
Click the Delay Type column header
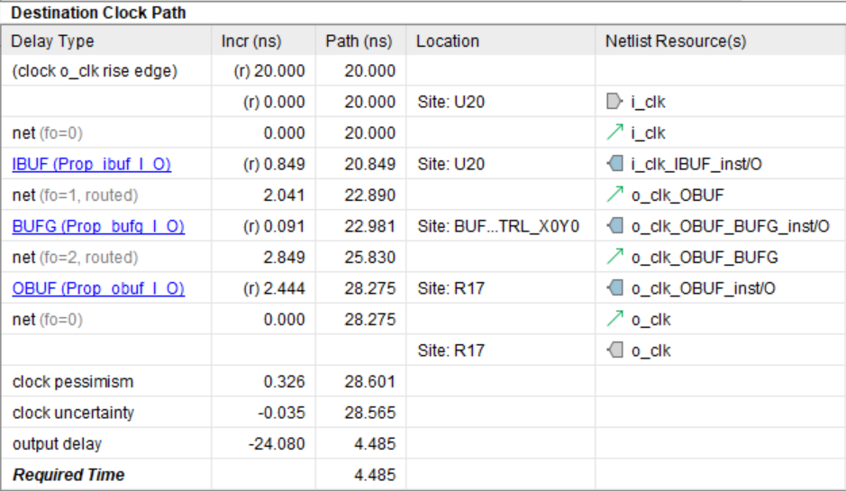coord(53,41)
